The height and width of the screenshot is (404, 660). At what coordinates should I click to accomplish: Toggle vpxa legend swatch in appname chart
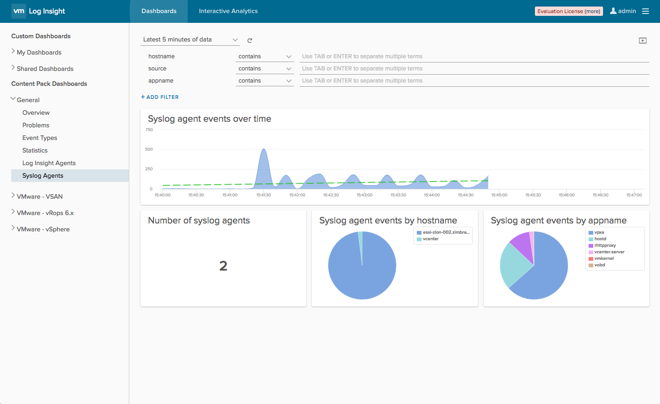tap(591, 232)
